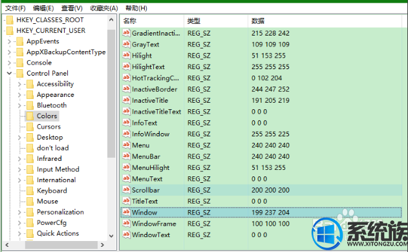Open the 查看(V) menu
408x252 pixels.
[x=72, y=8]
